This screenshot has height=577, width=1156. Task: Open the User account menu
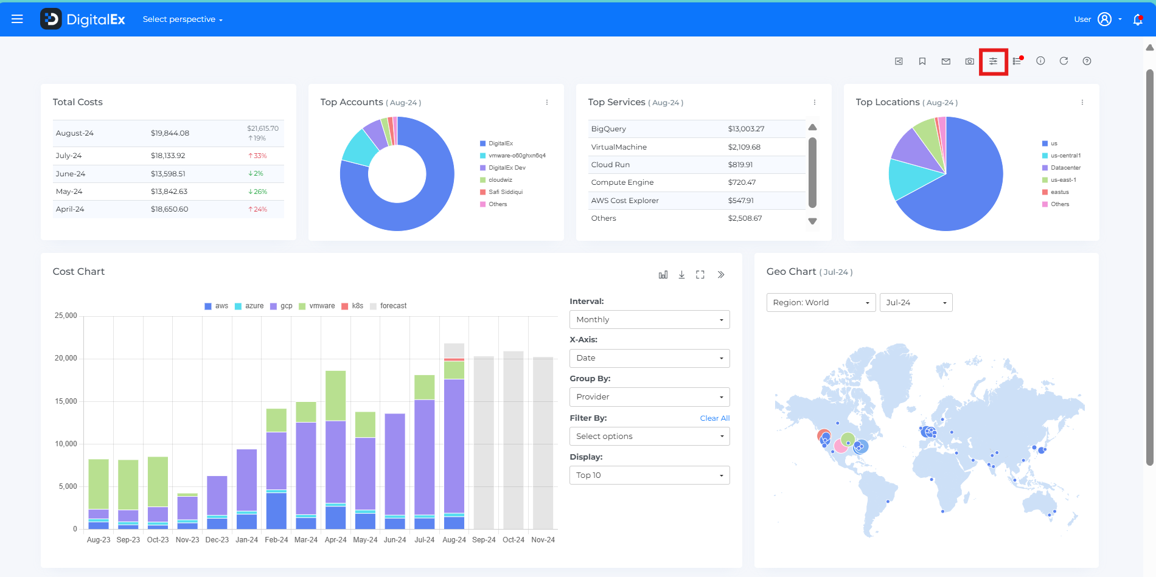click(1098, 19)
